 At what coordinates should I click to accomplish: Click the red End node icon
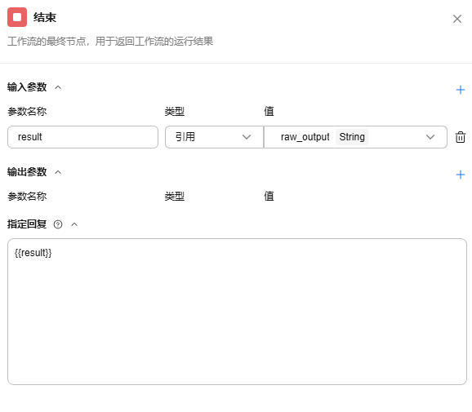click(17, 17)
